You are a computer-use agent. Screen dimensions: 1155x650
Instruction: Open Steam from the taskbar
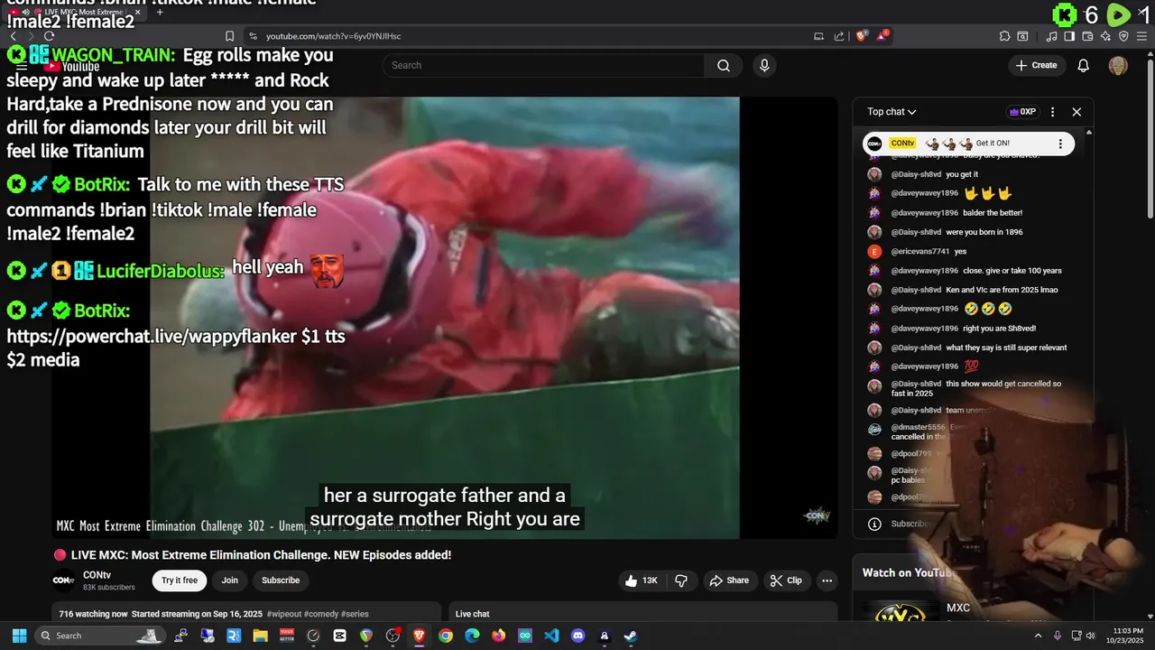(x=631, y=636)
